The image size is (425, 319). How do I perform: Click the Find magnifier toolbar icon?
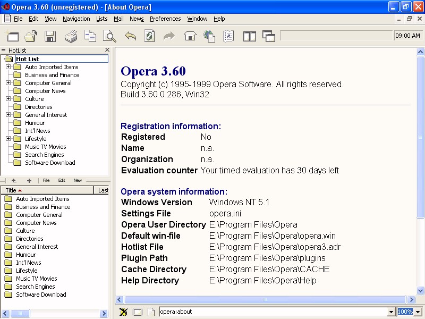point(109,36)
